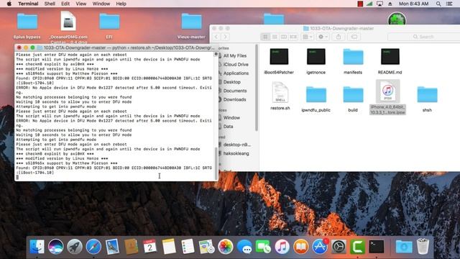This screenshot has width=460, height=259.
Task: Click Terminal window vertical scrollbar
Action: pos(216,163)
